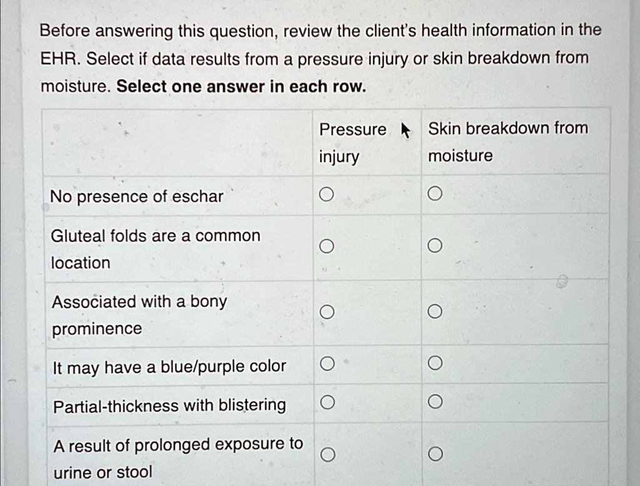This screenshot has height=486, width=640.
Task: Click the Gluteal folds are a common location text
Action: [x=156, y=249]
